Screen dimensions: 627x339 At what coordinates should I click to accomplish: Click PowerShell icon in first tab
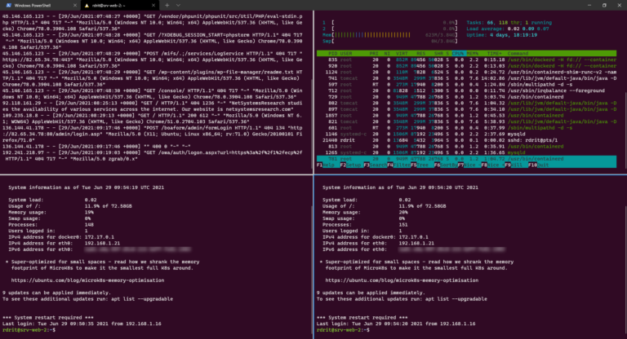pyautogui.click(x=7, y=6)
